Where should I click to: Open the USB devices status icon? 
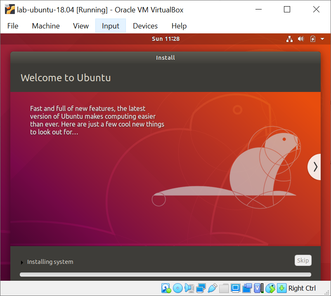tap(213, 288)
